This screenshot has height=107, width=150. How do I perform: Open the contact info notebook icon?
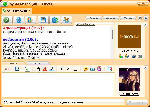tap(55, 20)
